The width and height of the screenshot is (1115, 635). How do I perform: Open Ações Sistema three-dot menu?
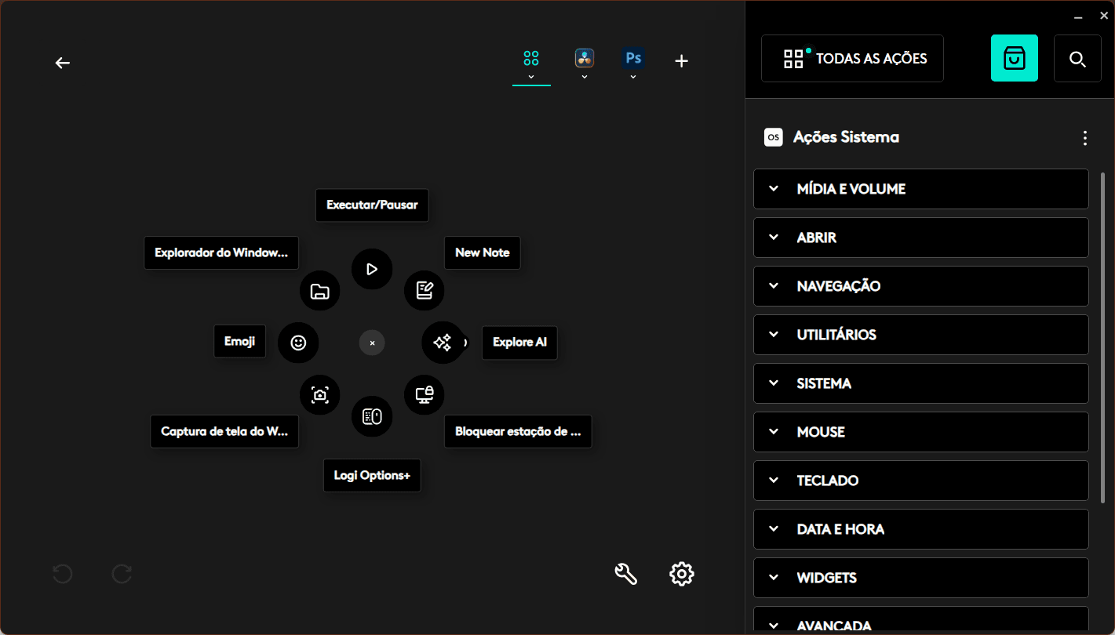click(1084, 138)
